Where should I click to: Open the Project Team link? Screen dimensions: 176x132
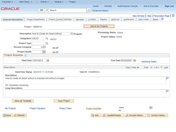[65, 108]
